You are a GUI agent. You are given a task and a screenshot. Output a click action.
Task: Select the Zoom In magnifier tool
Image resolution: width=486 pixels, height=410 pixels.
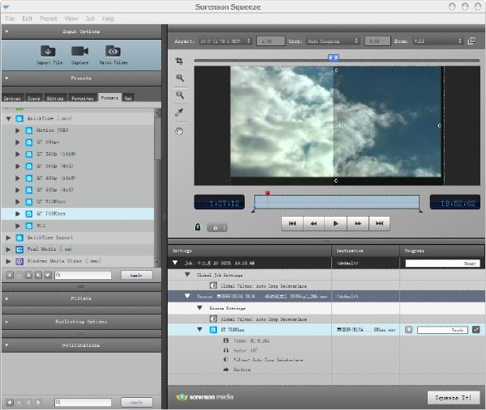[x=180, y=78]
